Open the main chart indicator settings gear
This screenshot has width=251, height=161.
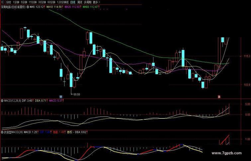click(28, 7)
